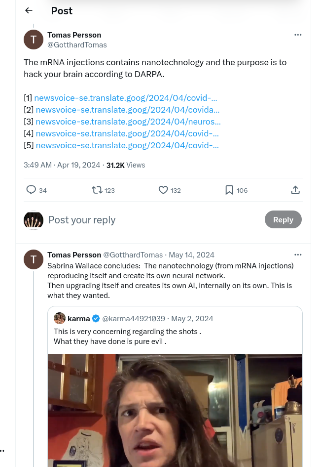Open the fifth newsvoice link

click(x=127, y=145)
